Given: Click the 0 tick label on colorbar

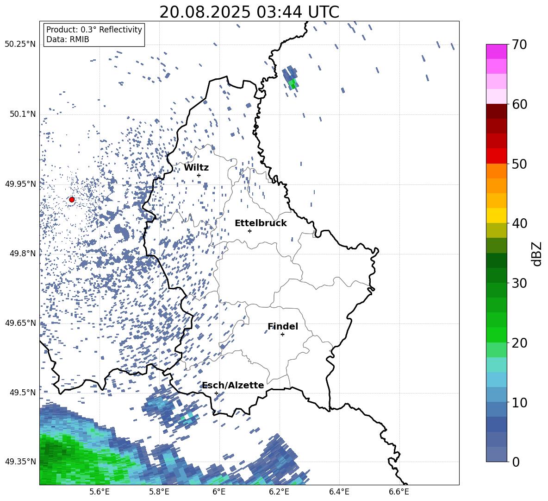Looking at the screenshot, I should [x=516, y=462].
